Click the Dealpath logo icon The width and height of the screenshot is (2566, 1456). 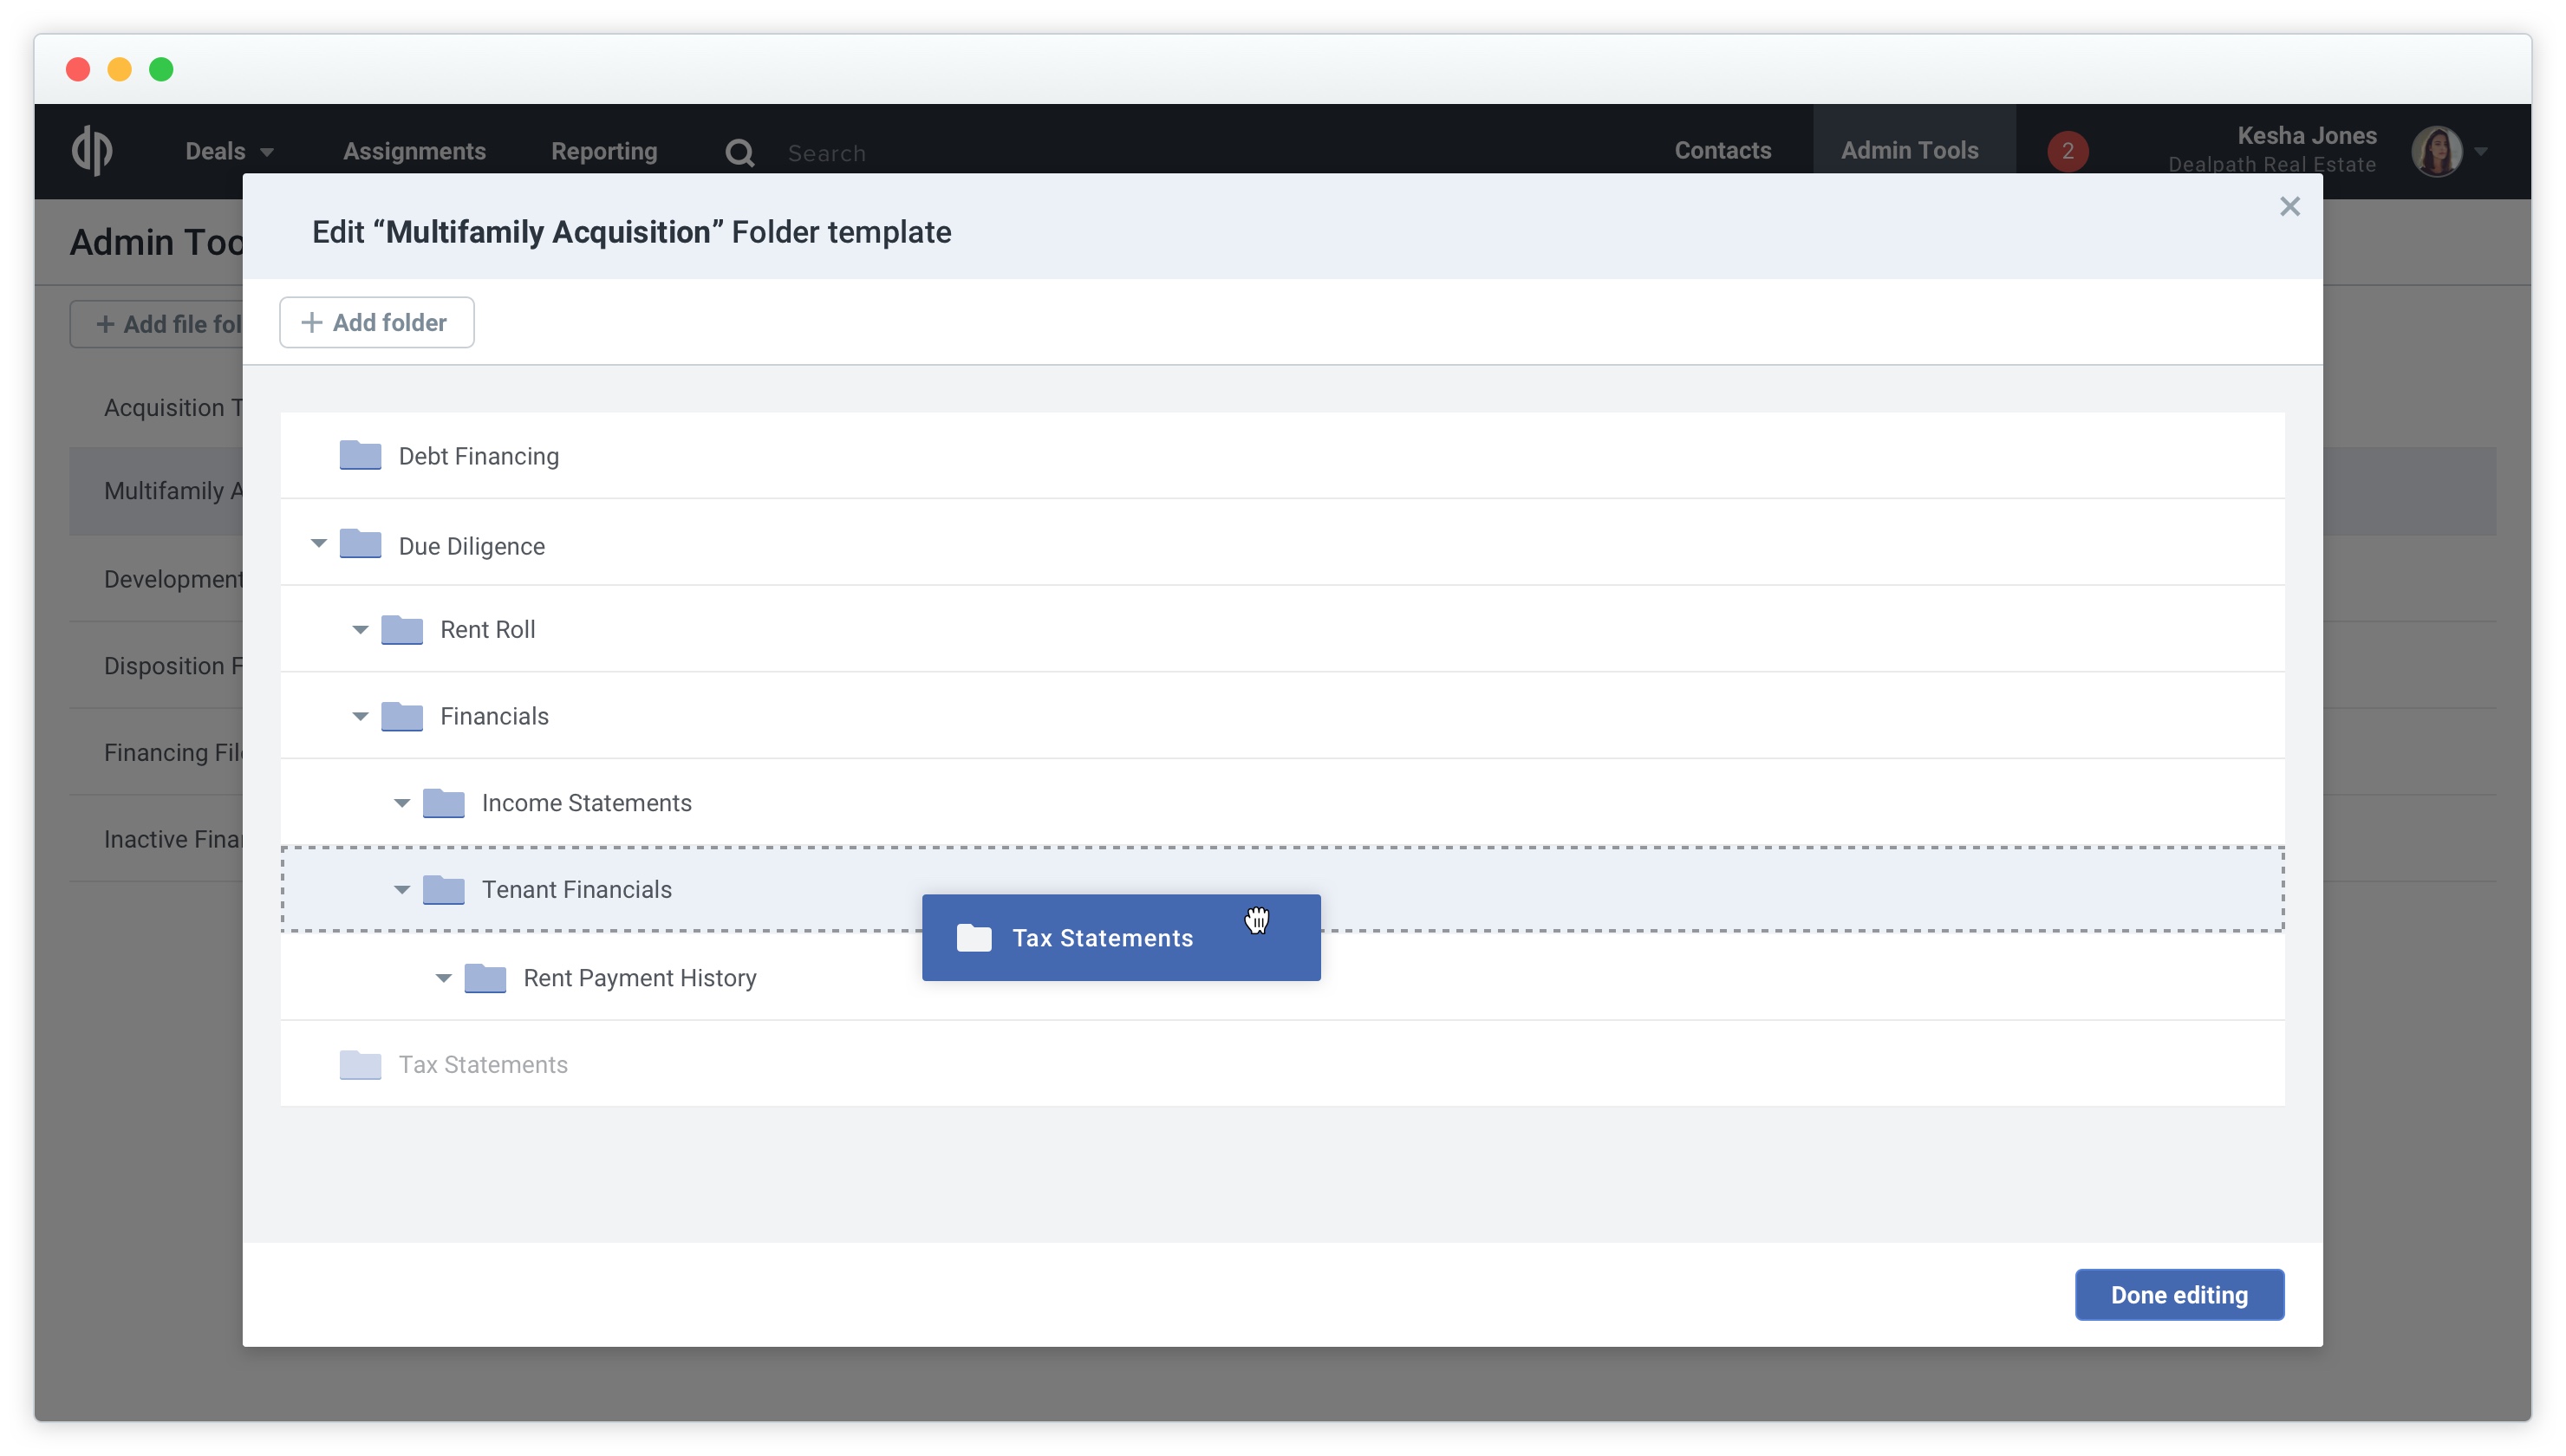click(92, 150)
